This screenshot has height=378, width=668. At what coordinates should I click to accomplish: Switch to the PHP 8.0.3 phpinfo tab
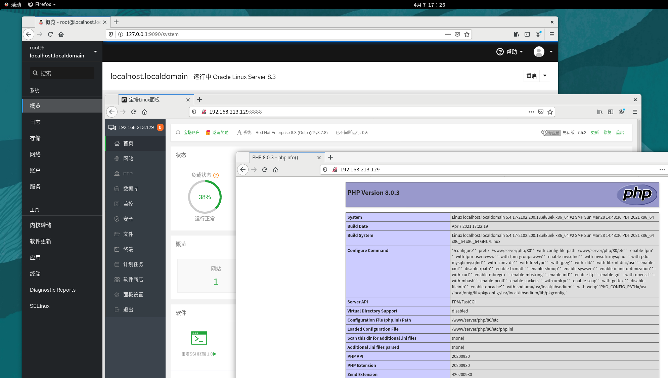point(275,157)
